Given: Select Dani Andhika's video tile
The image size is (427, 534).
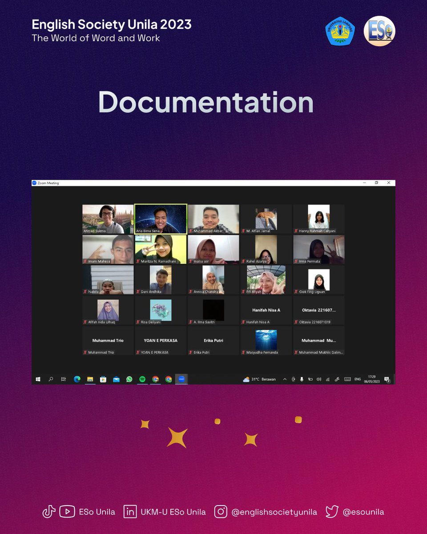Looking at the screenshot, I should point(161,280).
